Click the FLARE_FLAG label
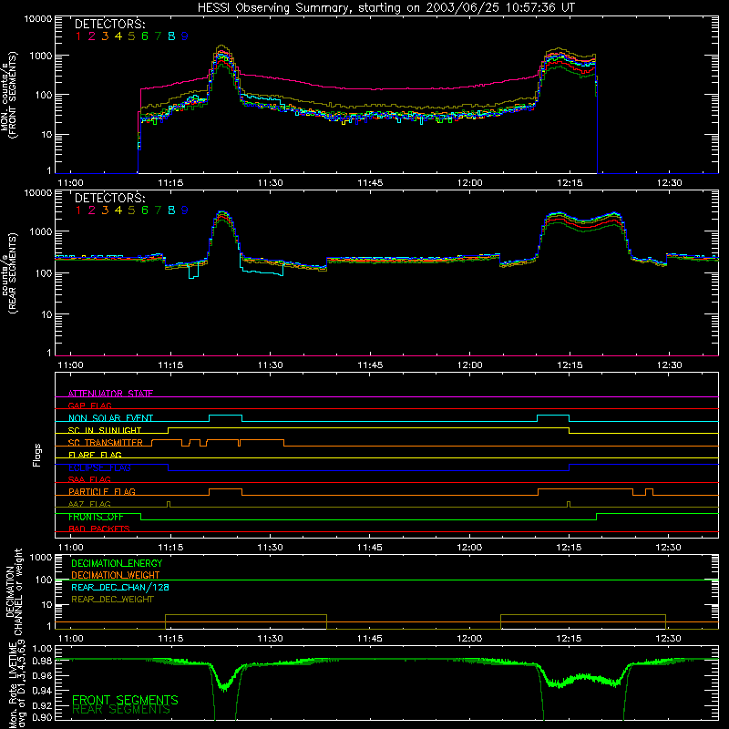Screen dimensions: 729x729 click(95, 455)
